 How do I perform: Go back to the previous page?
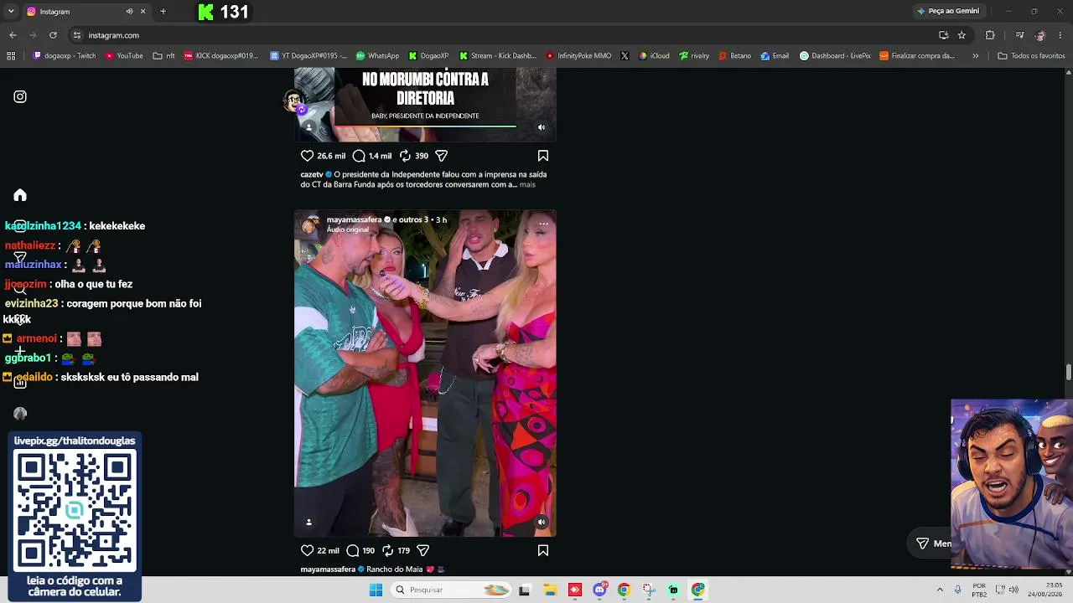(13, 35)
